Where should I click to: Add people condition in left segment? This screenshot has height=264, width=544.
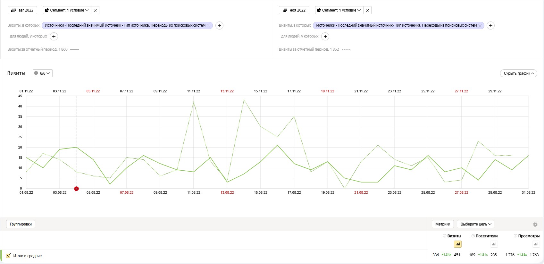pyautogui.click(x=54, y=37)
